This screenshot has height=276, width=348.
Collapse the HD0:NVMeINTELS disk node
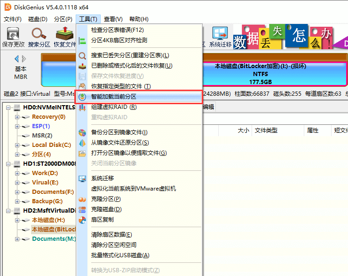(x=8, y=107)
